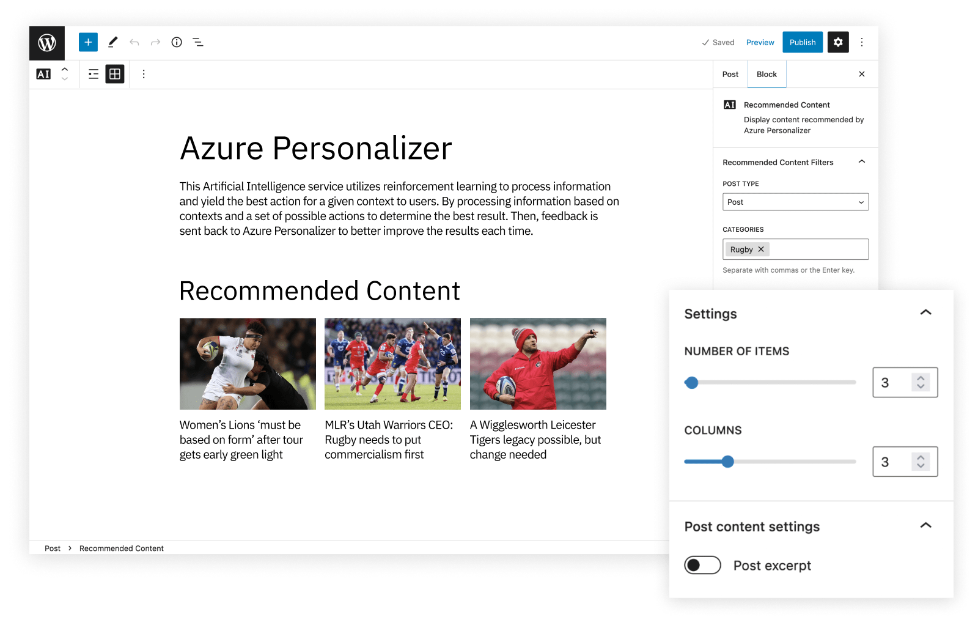
Task: Click the Redo arrow
Action: pyautogui.click(x=155, y=42)
